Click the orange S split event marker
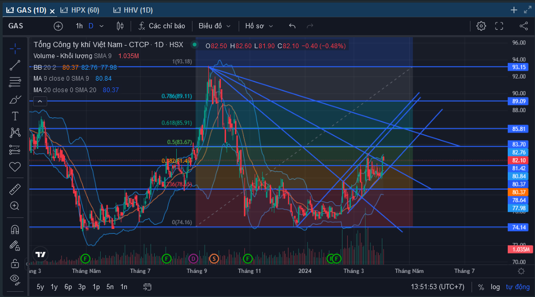535x297 pixels. (x=214, y=259)
